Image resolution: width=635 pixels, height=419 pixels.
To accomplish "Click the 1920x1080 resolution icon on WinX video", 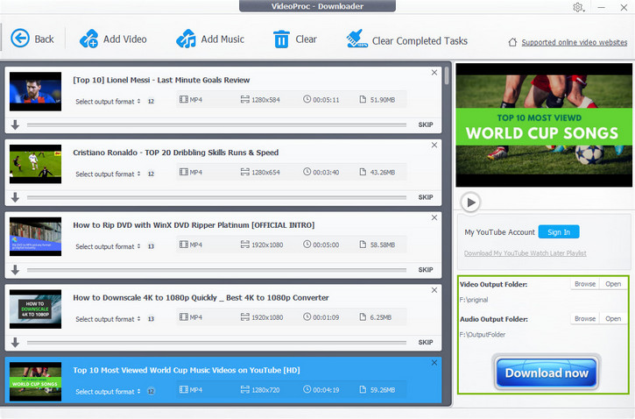I will click(244, 245).
